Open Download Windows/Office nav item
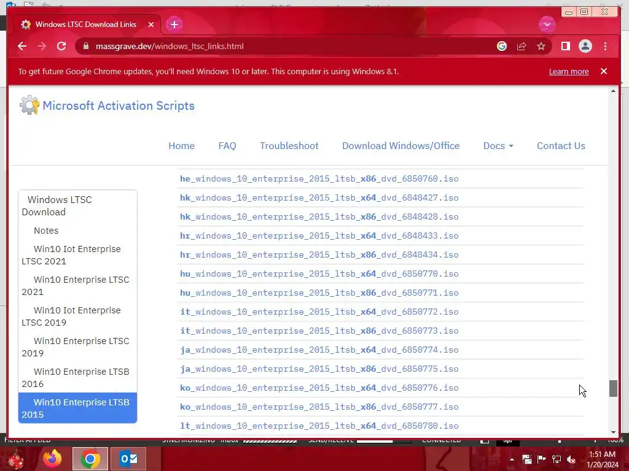Viewport: 629px width, 471px height. coord(400,146)
